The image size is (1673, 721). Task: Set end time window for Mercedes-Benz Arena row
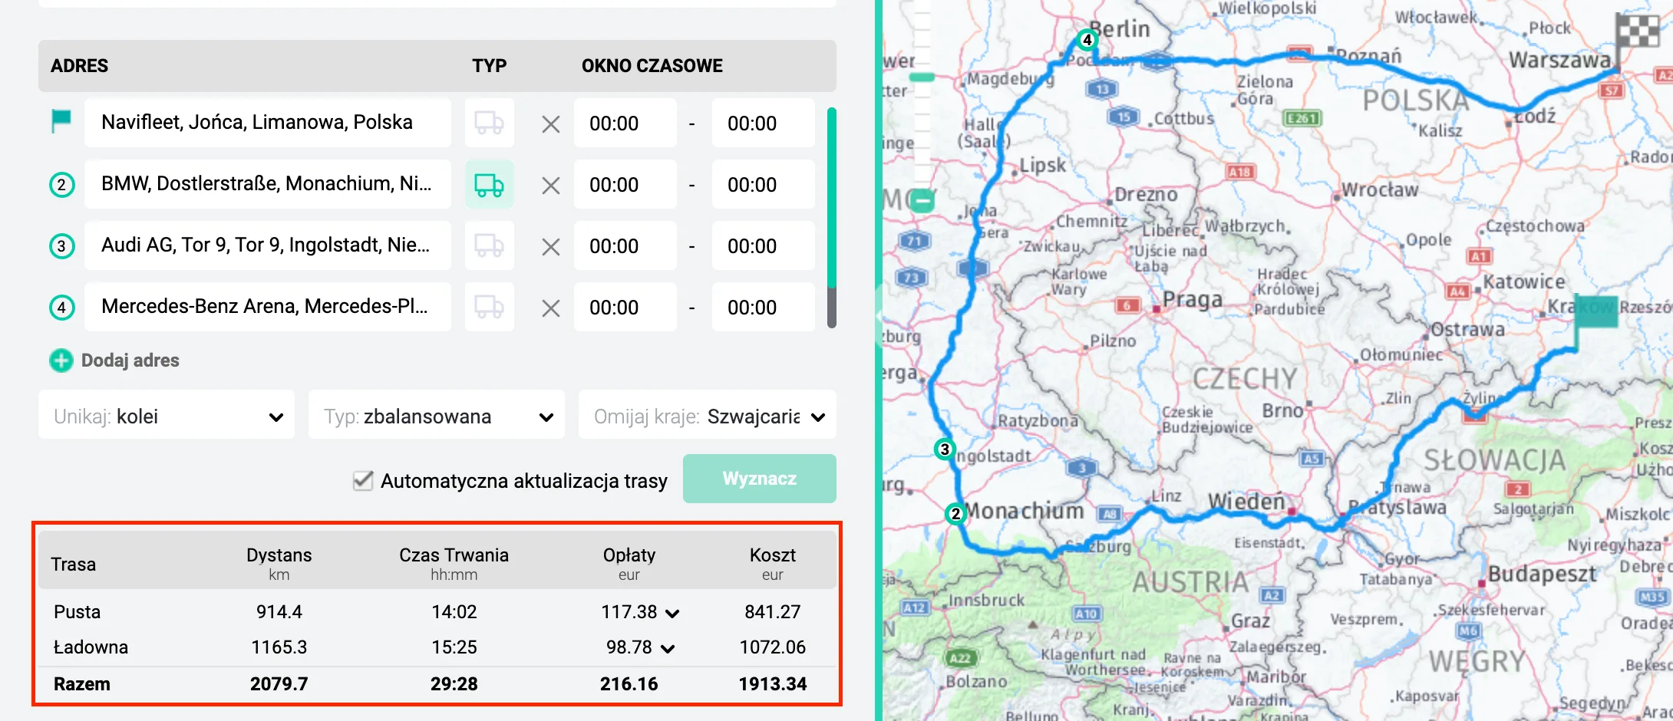click(x=764, y=307)
